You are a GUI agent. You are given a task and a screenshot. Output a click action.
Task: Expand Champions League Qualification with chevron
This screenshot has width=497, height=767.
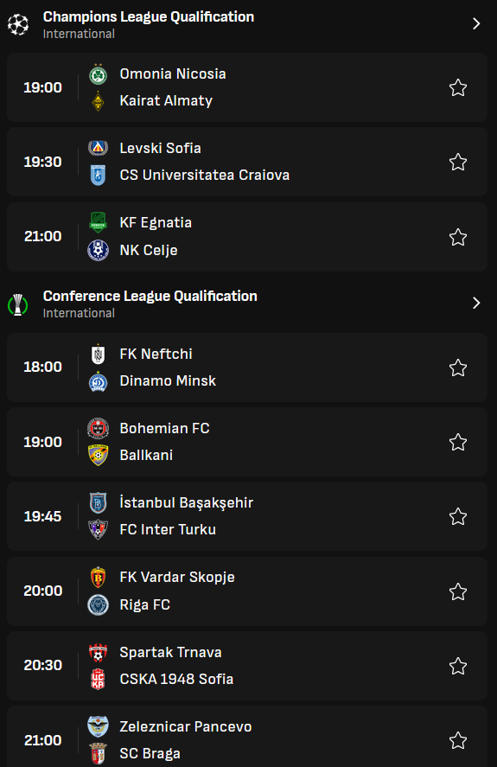[x=476, y=24]
